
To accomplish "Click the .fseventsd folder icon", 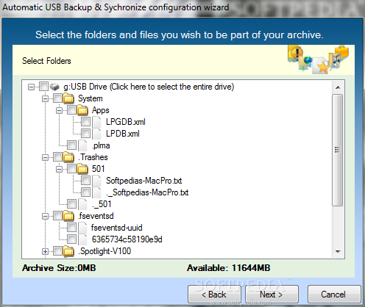I will coord(68,216).
